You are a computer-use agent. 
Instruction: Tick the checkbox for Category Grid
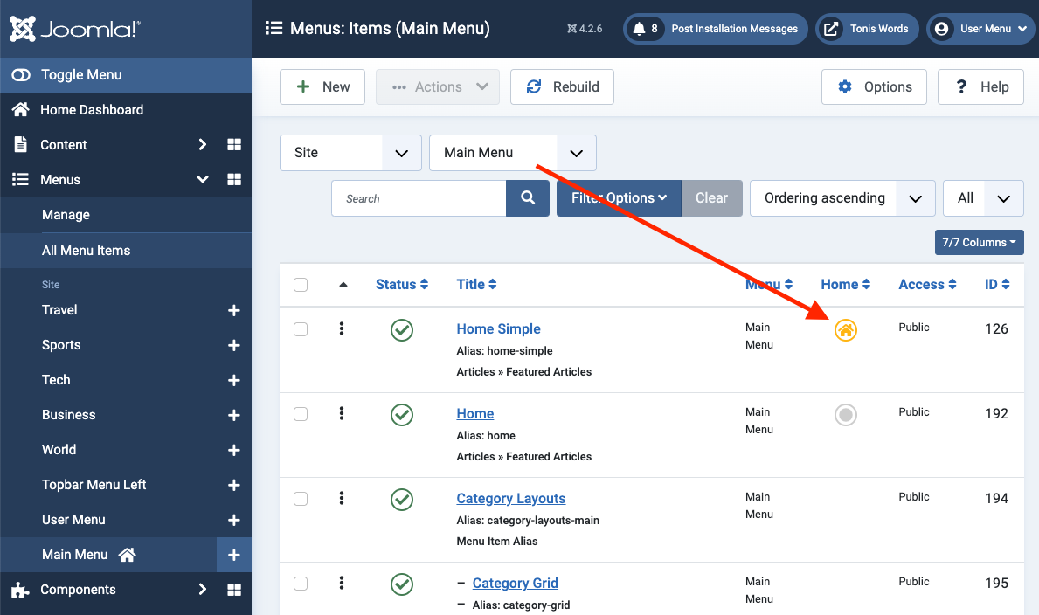click(x=301, y=584)
